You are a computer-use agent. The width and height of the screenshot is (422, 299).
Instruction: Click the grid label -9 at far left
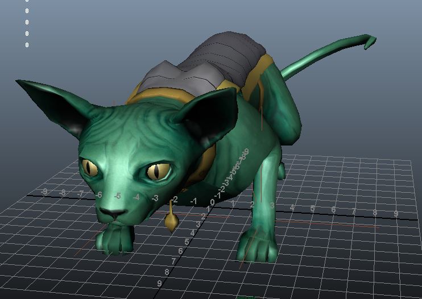click(x=44, y=192)
